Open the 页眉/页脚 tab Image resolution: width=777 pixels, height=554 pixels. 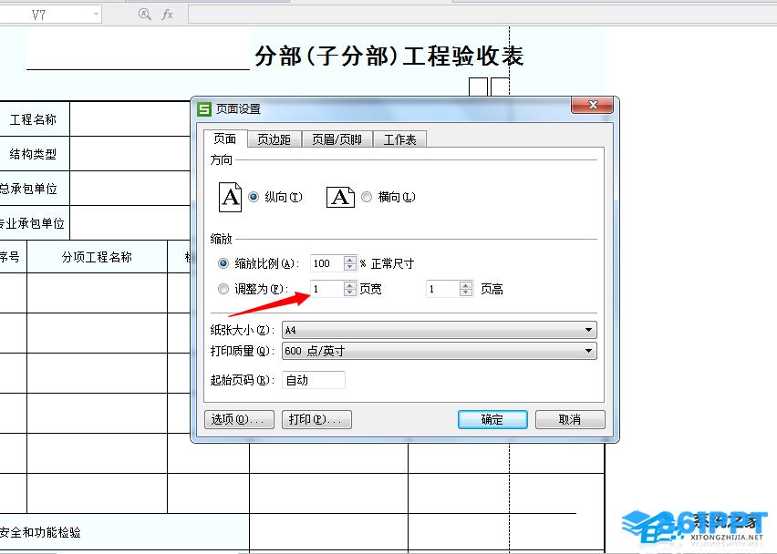click(x=337, y=139)
